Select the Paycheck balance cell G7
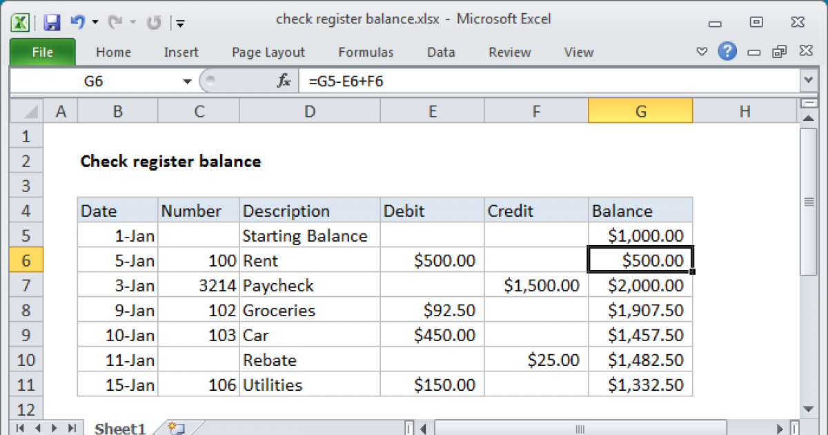Screen dimensions: 828x435 (640, 284)
